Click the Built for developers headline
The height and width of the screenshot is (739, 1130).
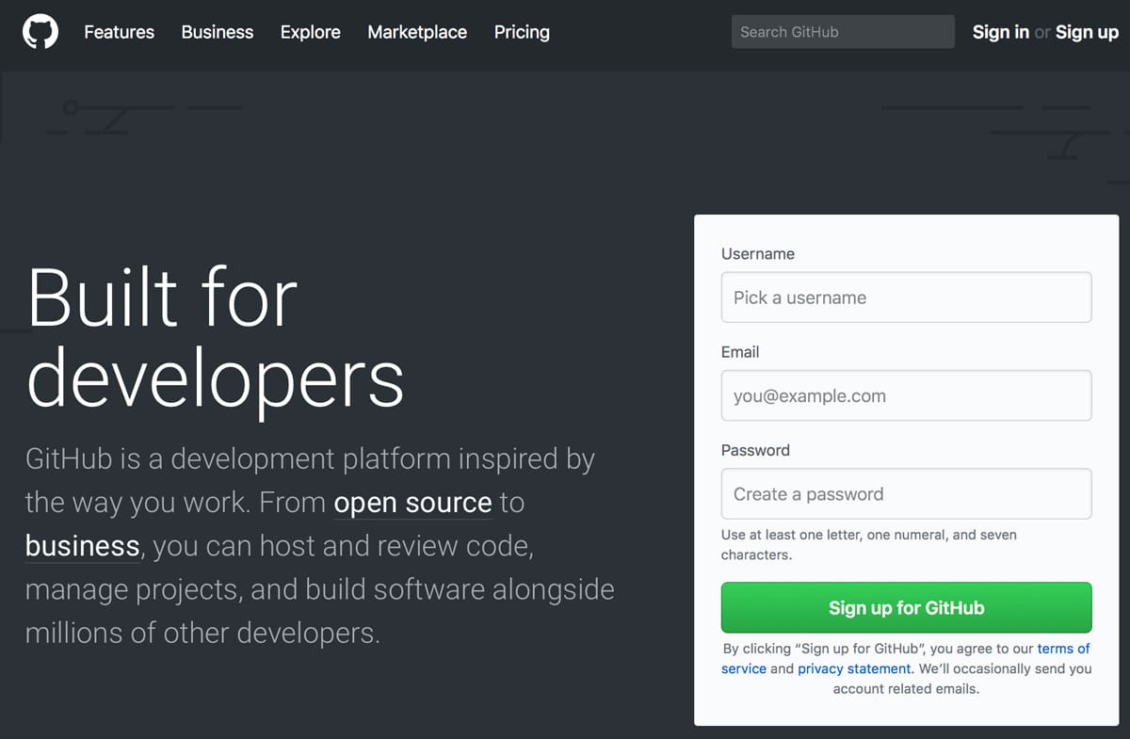[x=216, y=339]
